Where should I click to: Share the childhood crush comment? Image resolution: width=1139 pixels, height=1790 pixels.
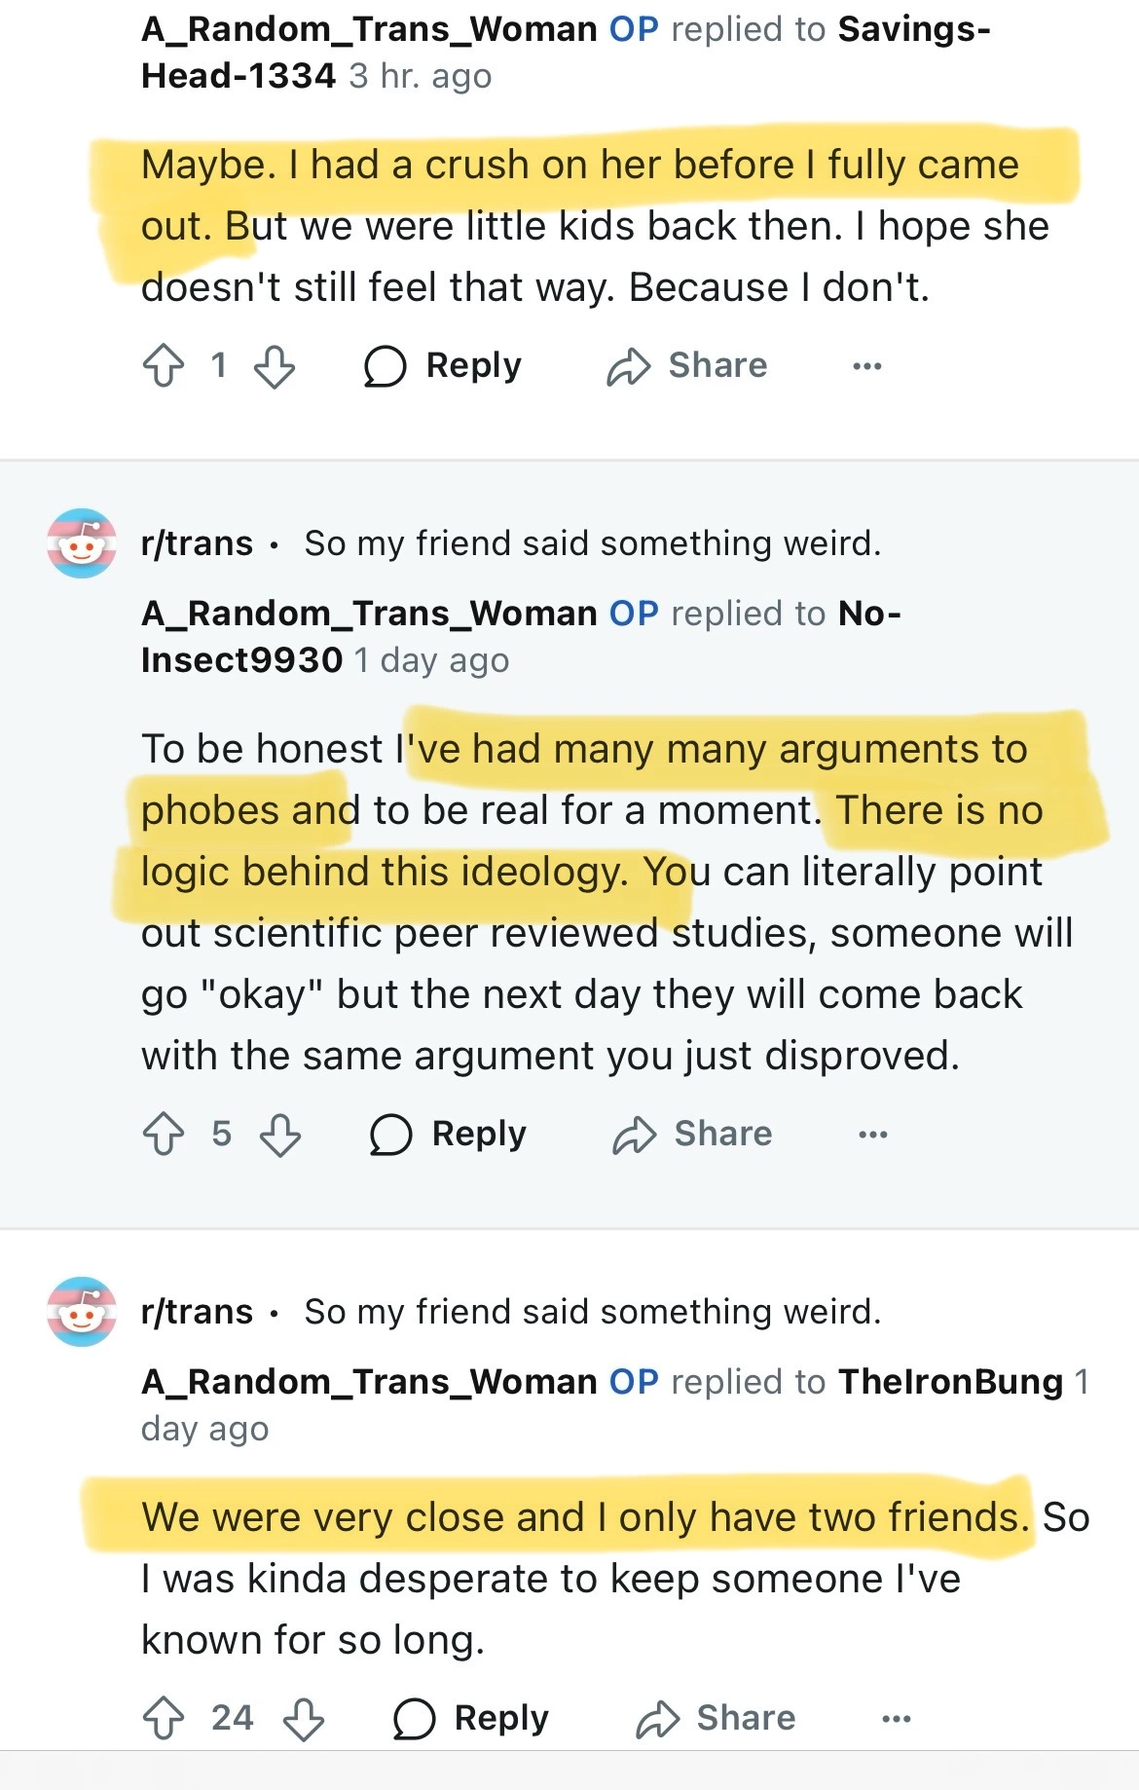tap(687, 366)
